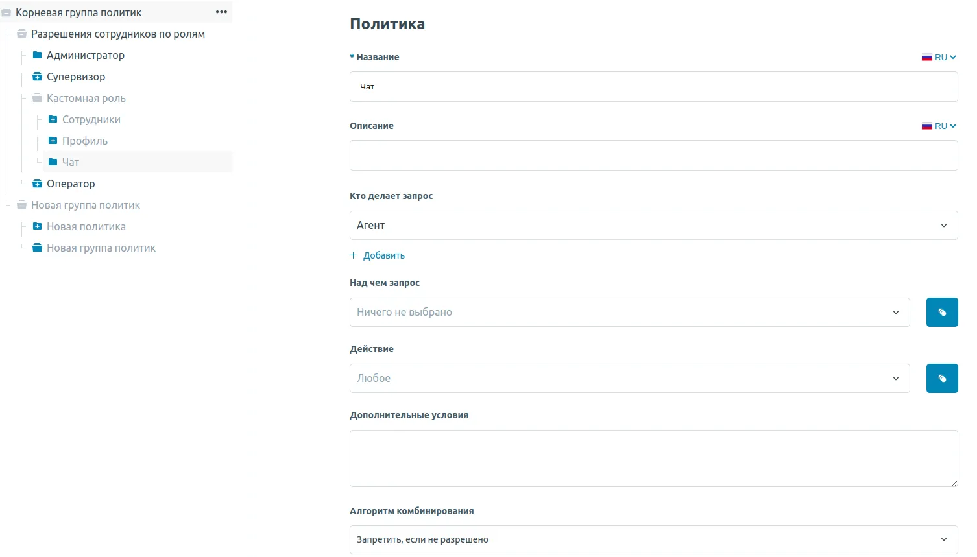Click the blue button beside Действие dropdown
This screenshot has width=977, height=557.
941,379
